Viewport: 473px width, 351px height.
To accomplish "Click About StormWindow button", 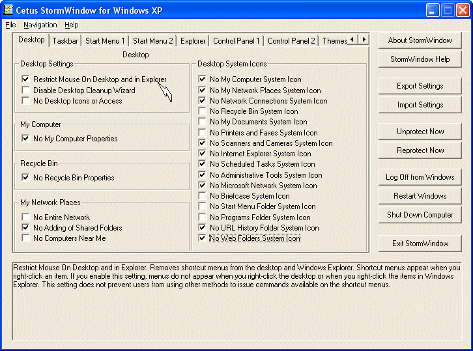I will click(x=420, y=40).
